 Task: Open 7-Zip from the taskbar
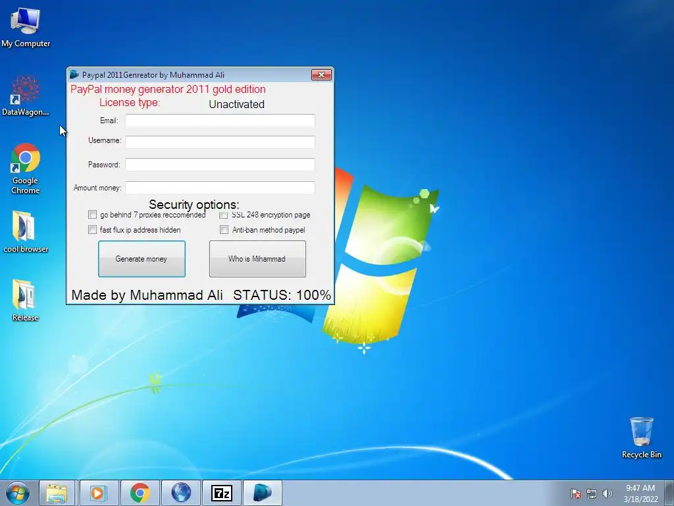222,493
